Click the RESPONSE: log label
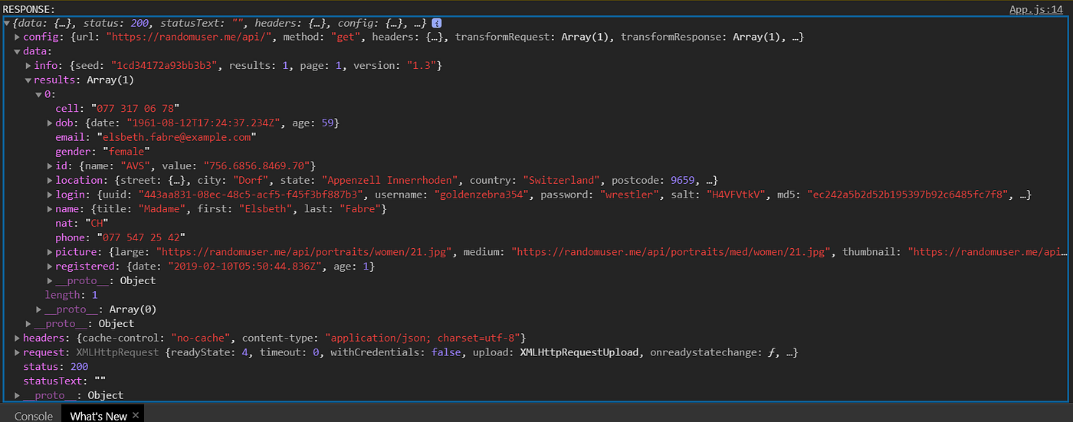 pyautogui.click(x=29, y=9)
